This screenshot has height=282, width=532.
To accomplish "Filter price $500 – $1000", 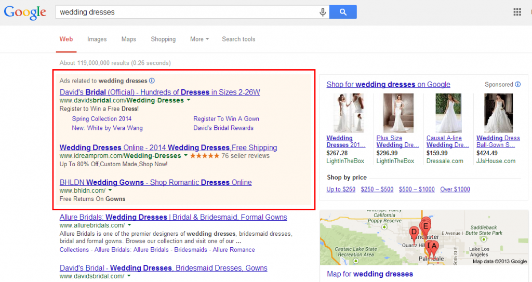I will [417, 190].
